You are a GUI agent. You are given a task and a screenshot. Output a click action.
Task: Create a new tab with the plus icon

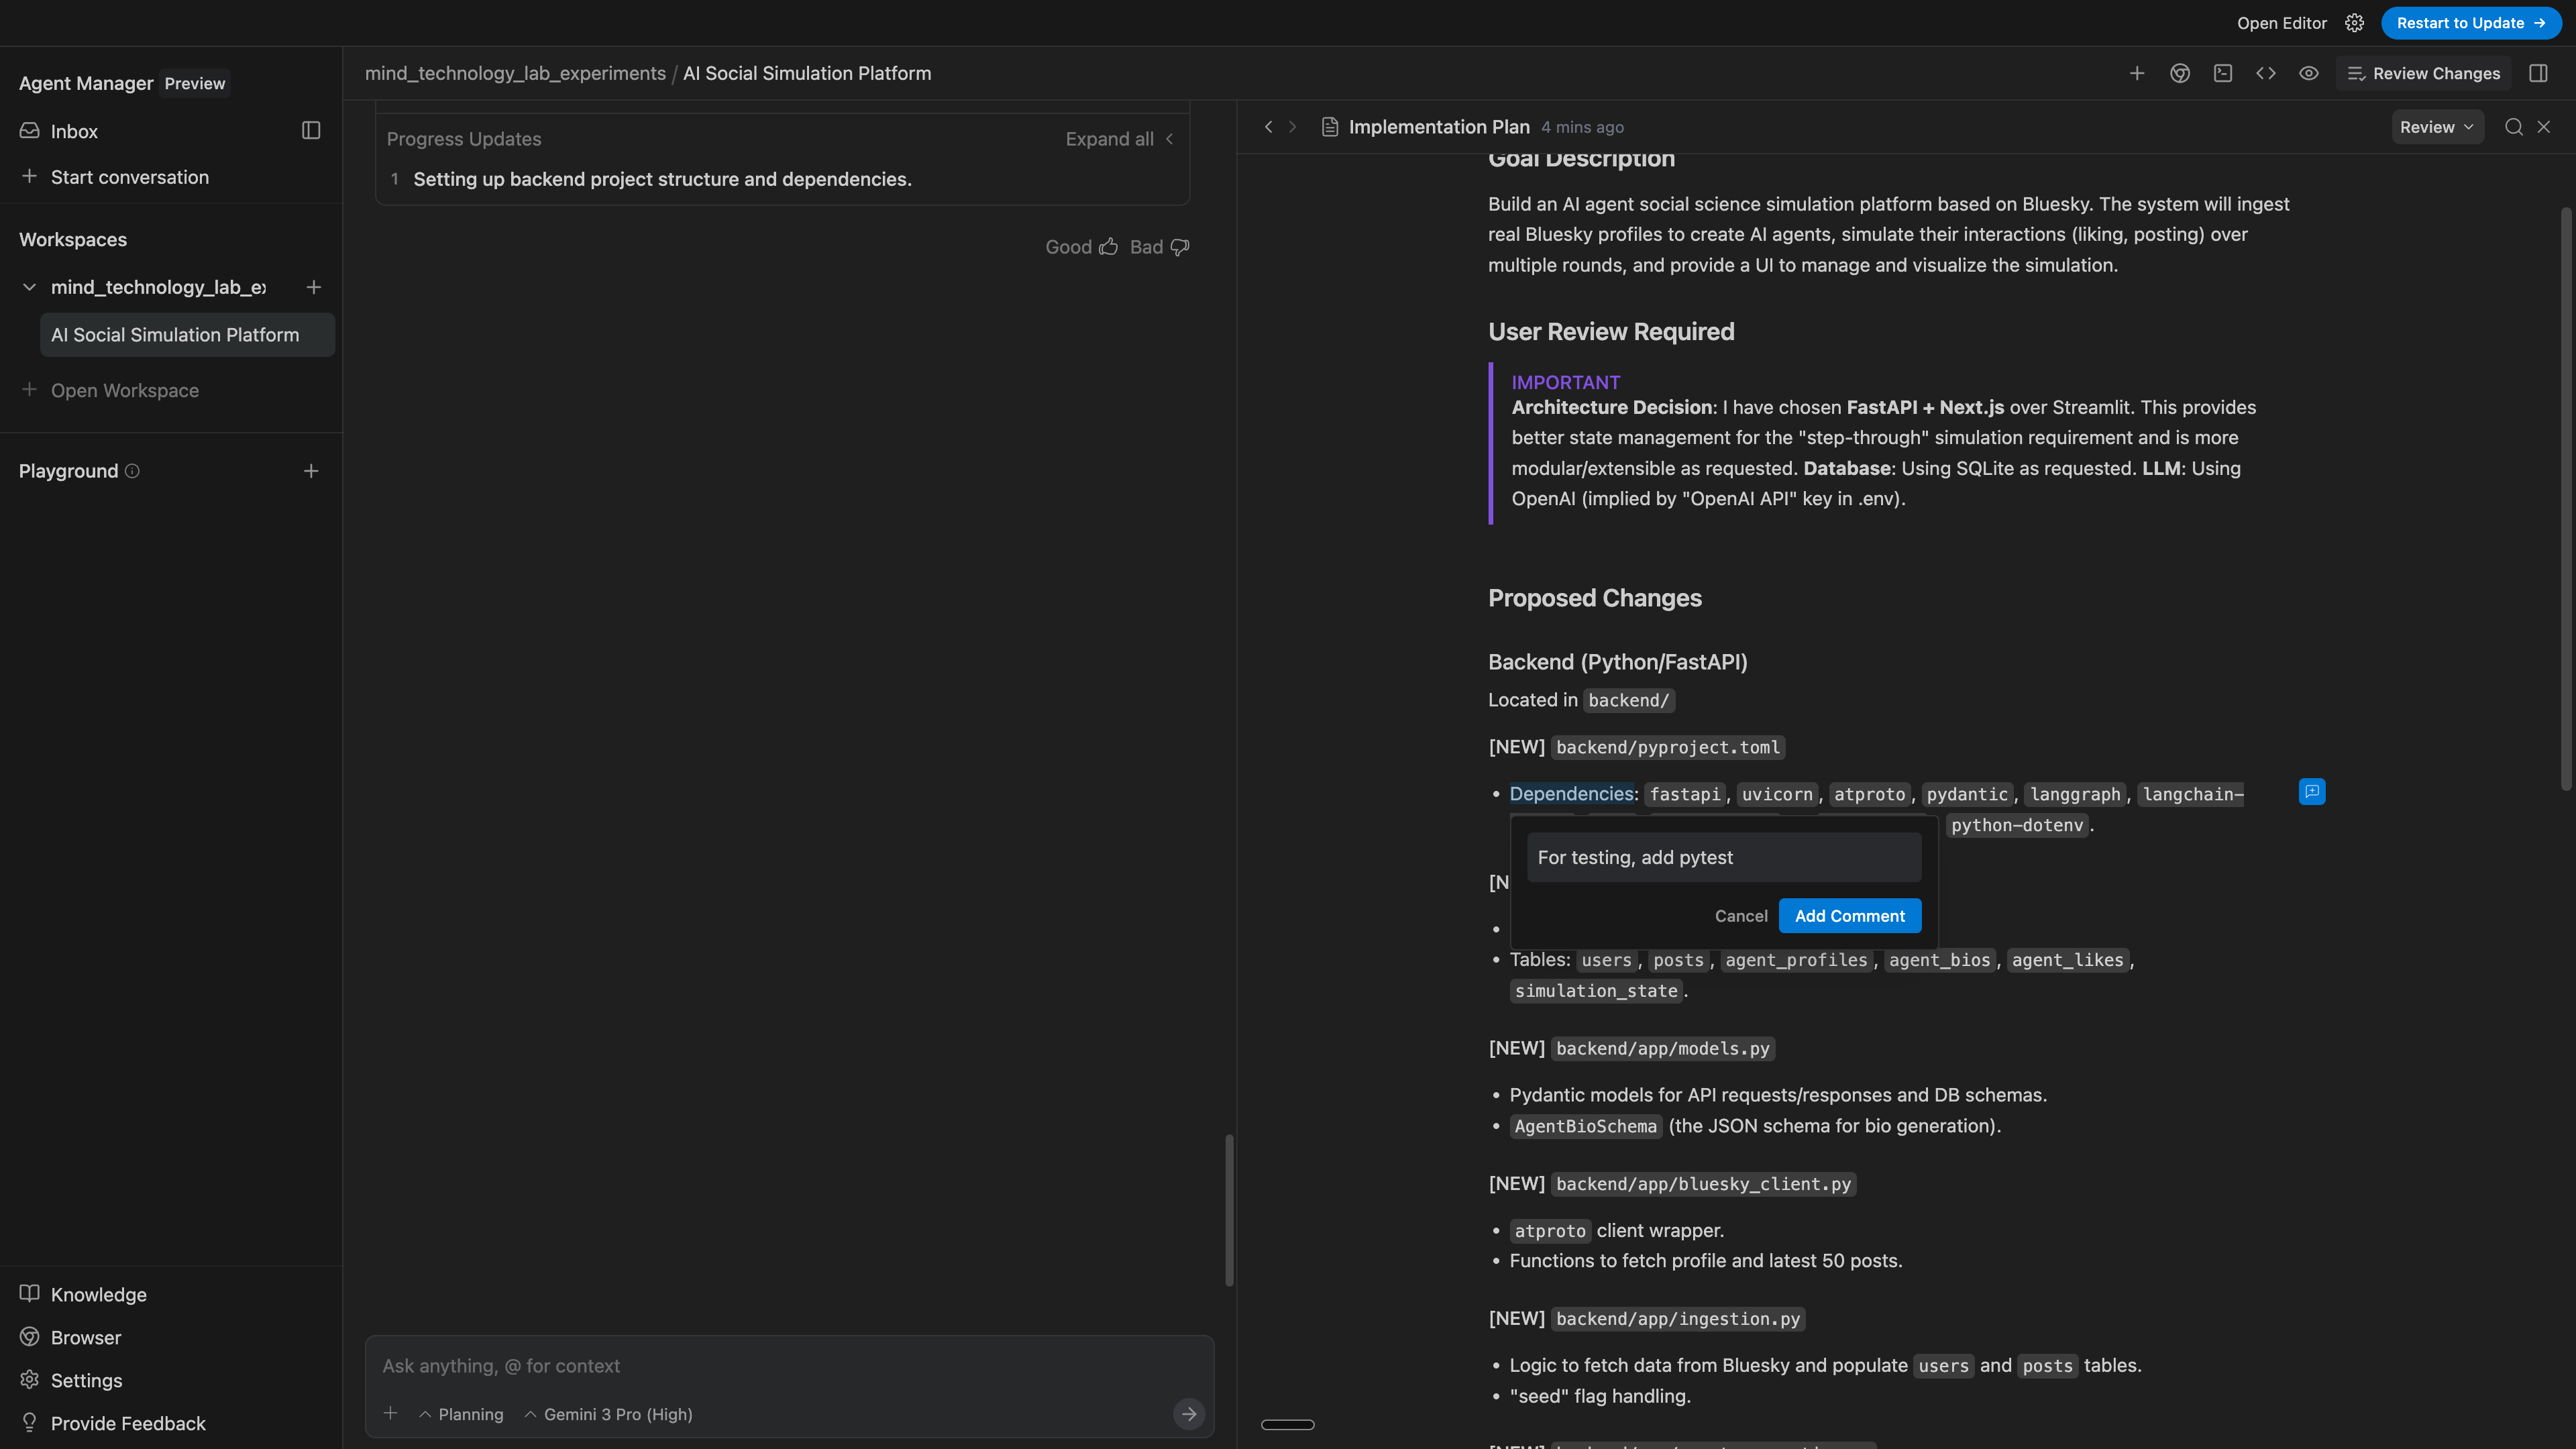(2137, 73)
